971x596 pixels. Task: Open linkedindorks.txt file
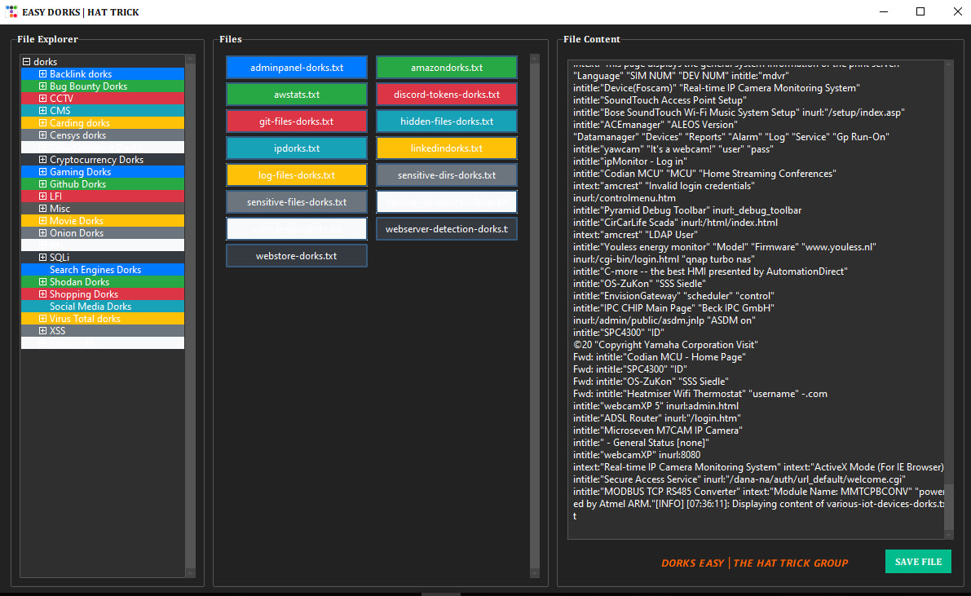click(x=447, y=148)
